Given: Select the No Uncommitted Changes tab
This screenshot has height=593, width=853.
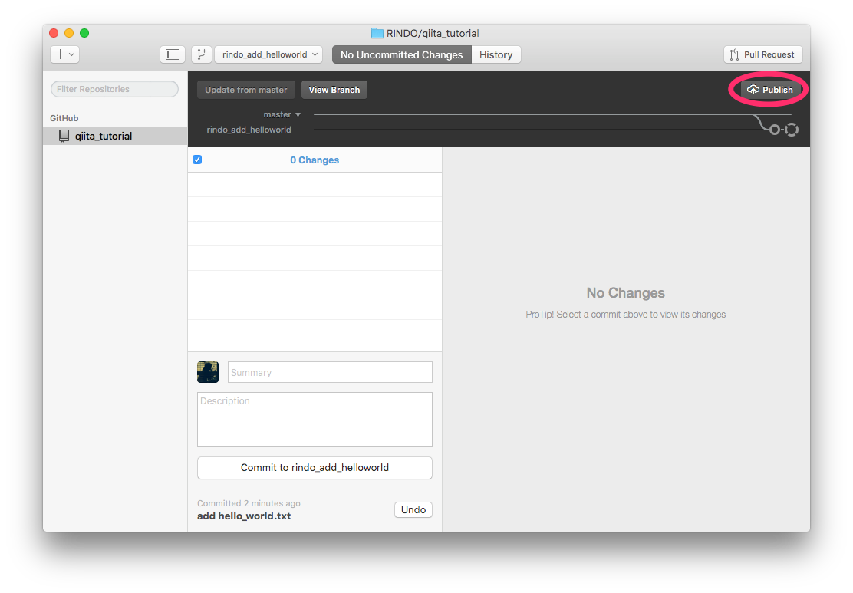Looking at the screenshot, I should tap(401, 54).
